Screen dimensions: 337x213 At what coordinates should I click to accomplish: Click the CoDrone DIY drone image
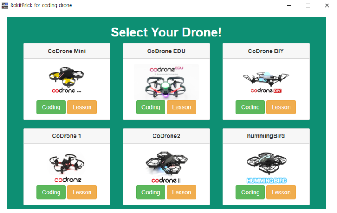point(266,83)
